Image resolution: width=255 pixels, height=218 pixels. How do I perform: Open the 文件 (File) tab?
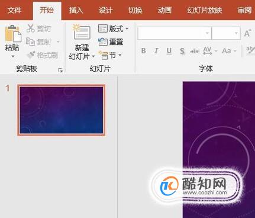pyautogui.click(x=14, y=10)
